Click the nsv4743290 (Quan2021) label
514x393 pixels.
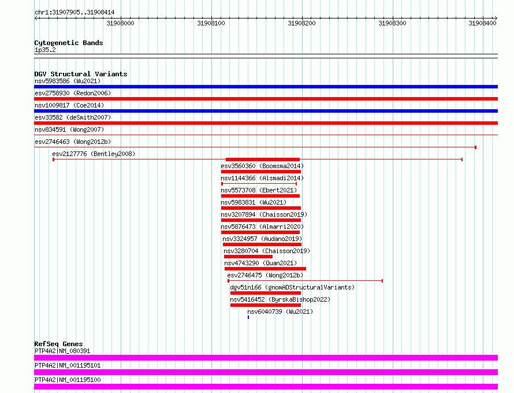click(x=260, y=263)
